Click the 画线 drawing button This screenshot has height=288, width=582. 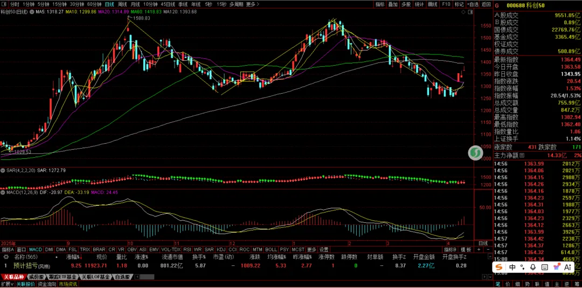[432, 4]
